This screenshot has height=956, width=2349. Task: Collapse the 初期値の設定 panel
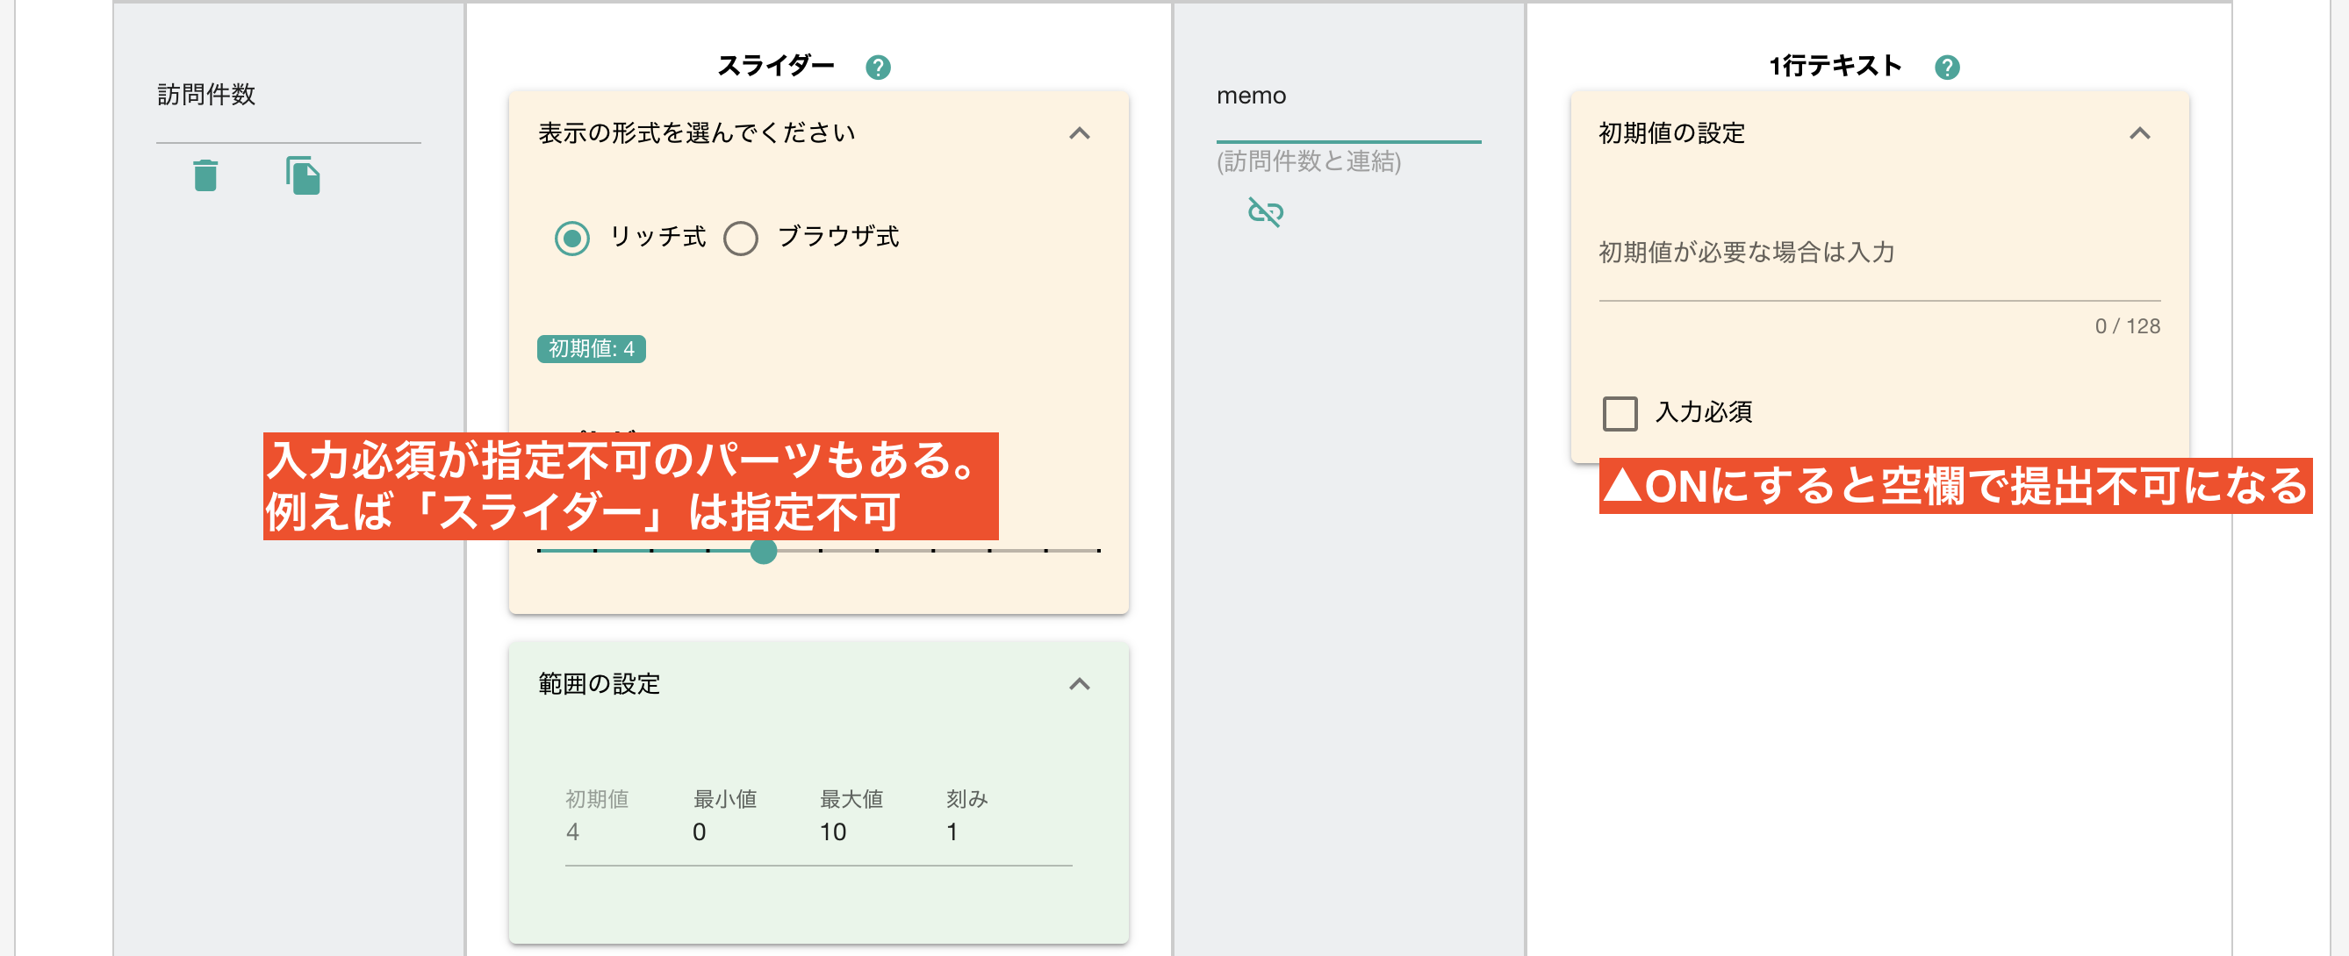pos(2139,134)
